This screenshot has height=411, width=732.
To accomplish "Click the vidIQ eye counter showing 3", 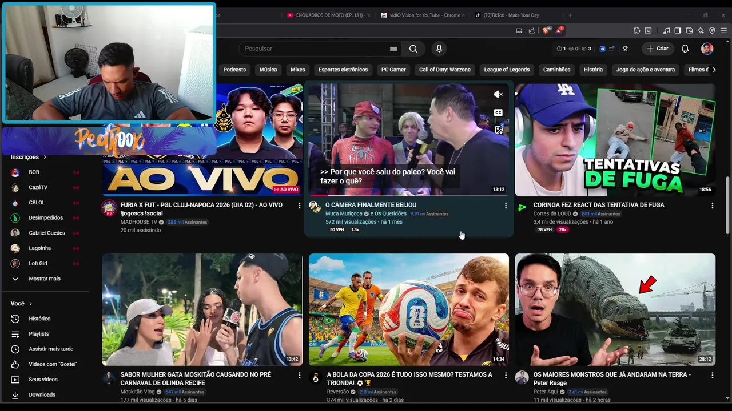I will tap(586, 49).
